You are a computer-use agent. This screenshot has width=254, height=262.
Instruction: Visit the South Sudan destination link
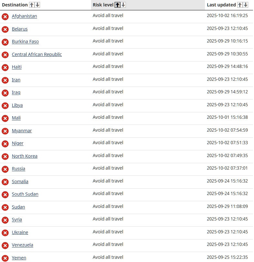(x=25, y=194)
